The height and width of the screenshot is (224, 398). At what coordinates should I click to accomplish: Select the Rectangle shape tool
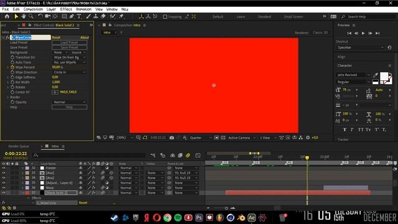tap(64, 17)
